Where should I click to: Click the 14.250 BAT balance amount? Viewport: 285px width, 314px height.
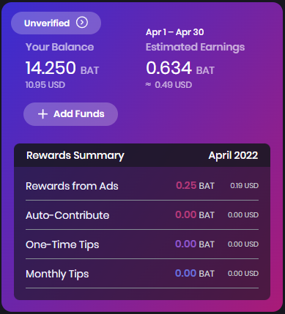[62, 68]
